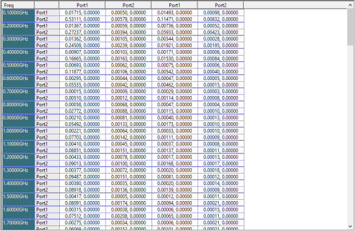
Task: Click cell value 0.00173, 0.00000
Action: click(175, 124)
